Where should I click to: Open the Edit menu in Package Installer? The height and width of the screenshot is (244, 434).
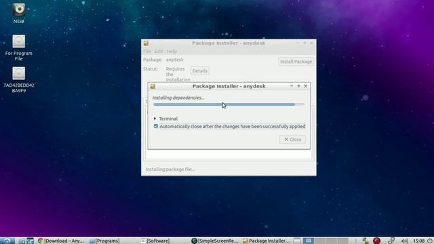point(159,52)
